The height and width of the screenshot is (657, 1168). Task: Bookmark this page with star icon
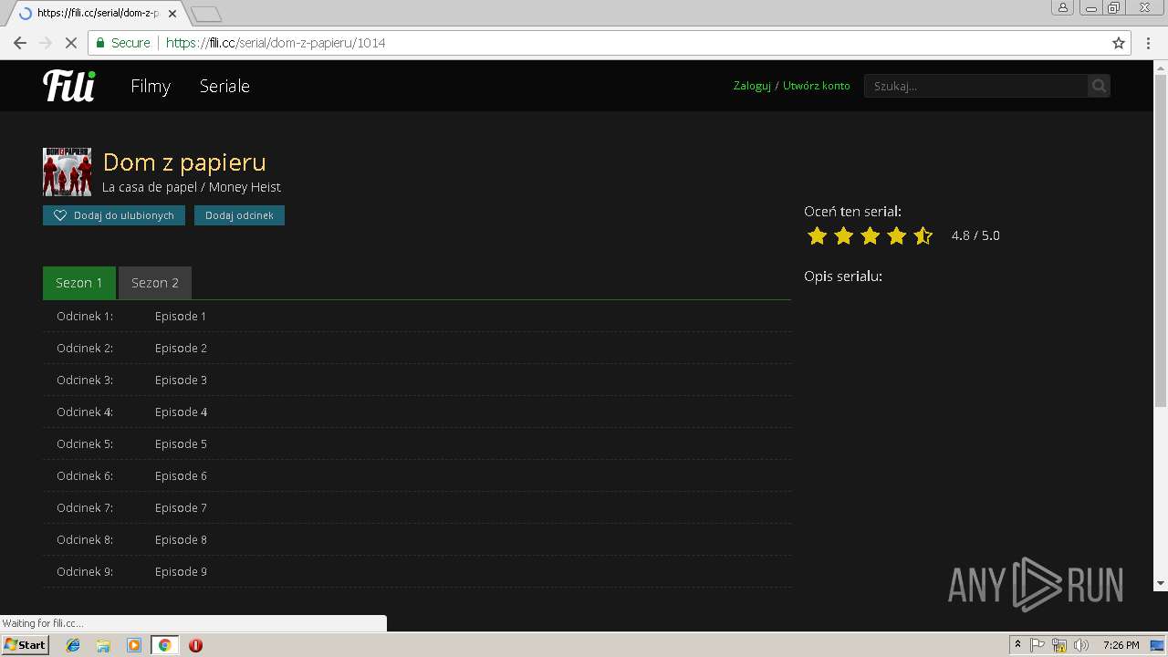pyautogui.click(x=1119, y=43)
